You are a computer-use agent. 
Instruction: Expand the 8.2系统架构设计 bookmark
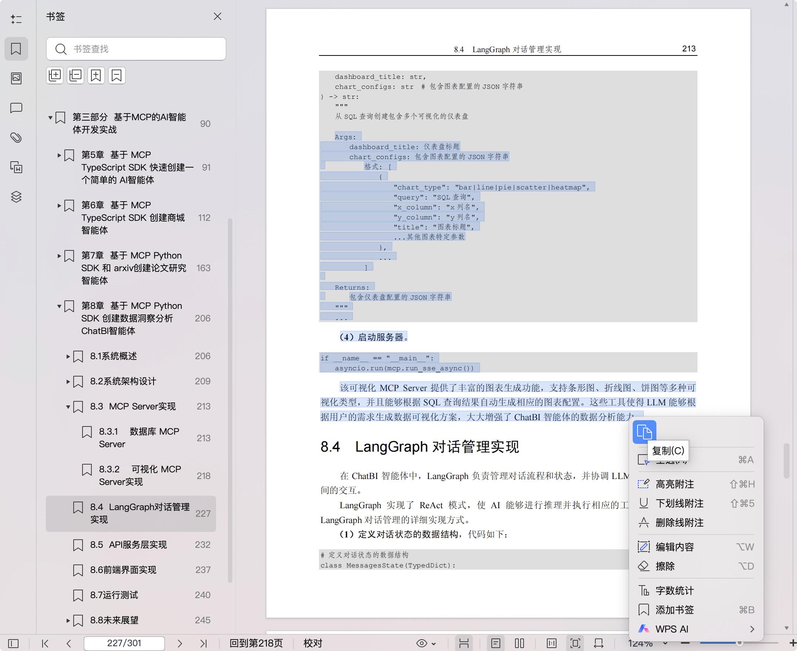68,381
